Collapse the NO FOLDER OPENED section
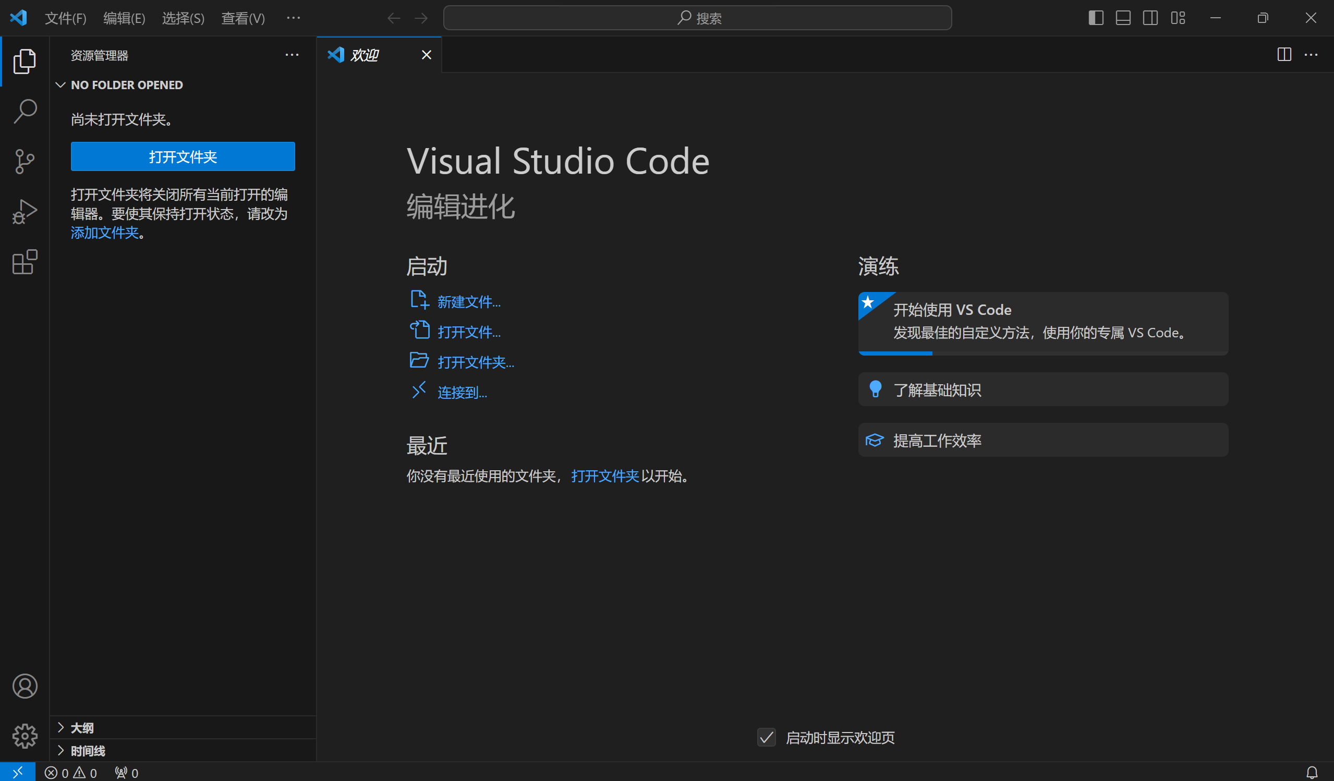The width and height of the screenshot is (1334, 781). click(x=183, y=84)
